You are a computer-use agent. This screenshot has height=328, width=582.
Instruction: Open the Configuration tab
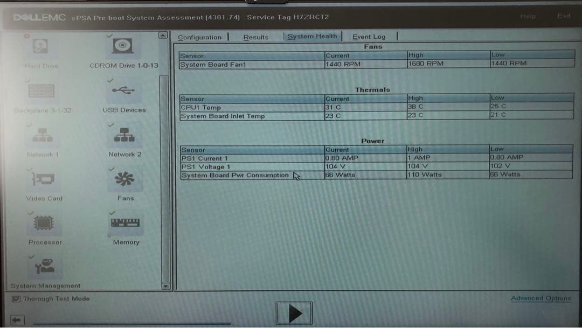click(x=200, y=37)
